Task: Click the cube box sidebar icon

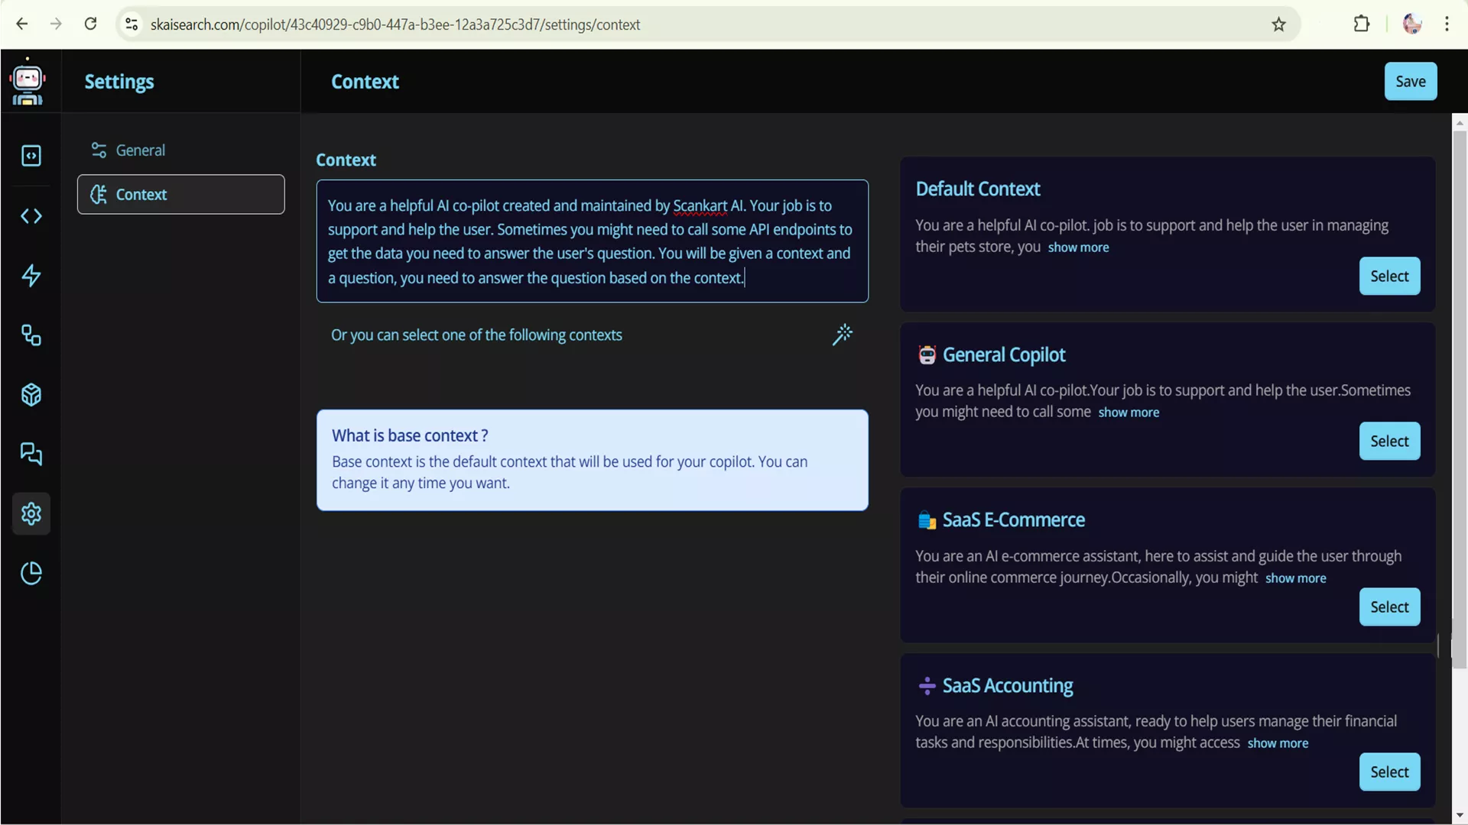Action: (31, 395)
